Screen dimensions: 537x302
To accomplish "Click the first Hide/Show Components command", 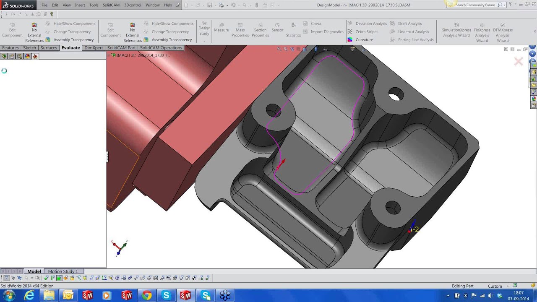I will tap(70, 23).
